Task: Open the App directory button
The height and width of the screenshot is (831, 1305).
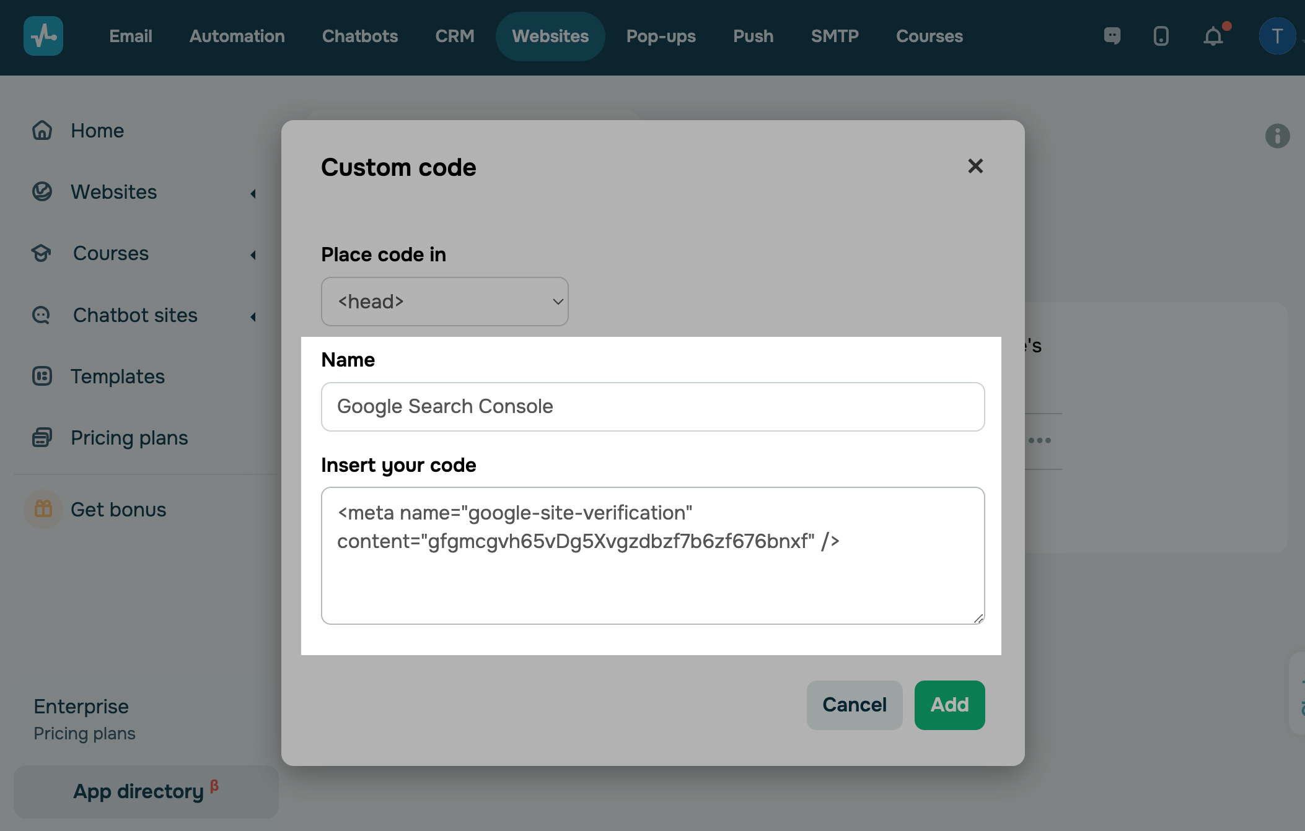Action: (x=146, y=791)
